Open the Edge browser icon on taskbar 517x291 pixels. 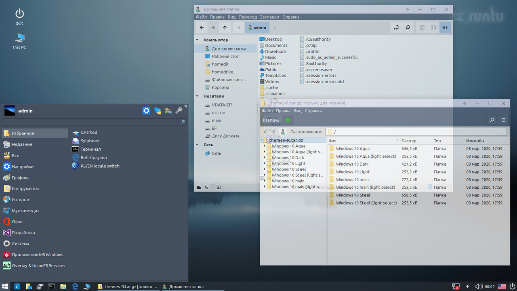point(75,287)
